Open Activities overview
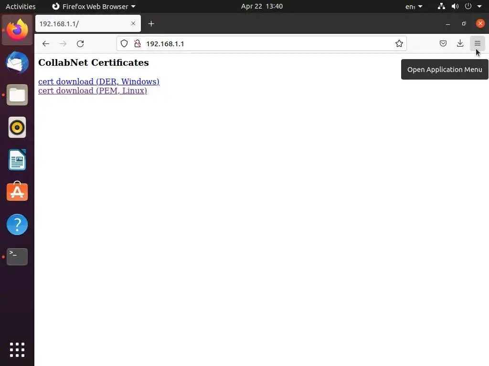489x366 pixels. (21, 6)
